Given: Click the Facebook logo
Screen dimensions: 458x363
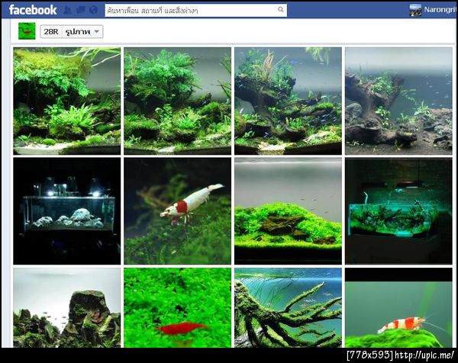Looking at the screenshot, I should tap(33, 10).
